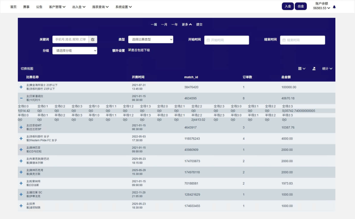Open the 报表查询 menu
The width and height of the screenshot is (355, 219).
click(100, 7)
